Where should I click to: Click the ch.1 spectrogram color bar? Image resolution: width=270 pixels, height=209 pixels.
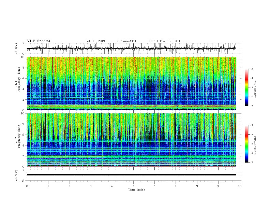247,87
